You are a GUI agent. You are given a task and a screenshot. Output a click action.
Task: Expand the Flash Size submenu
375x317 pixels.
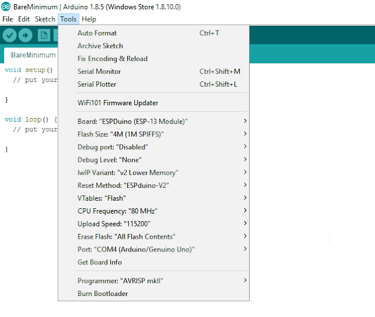[154, 135]
